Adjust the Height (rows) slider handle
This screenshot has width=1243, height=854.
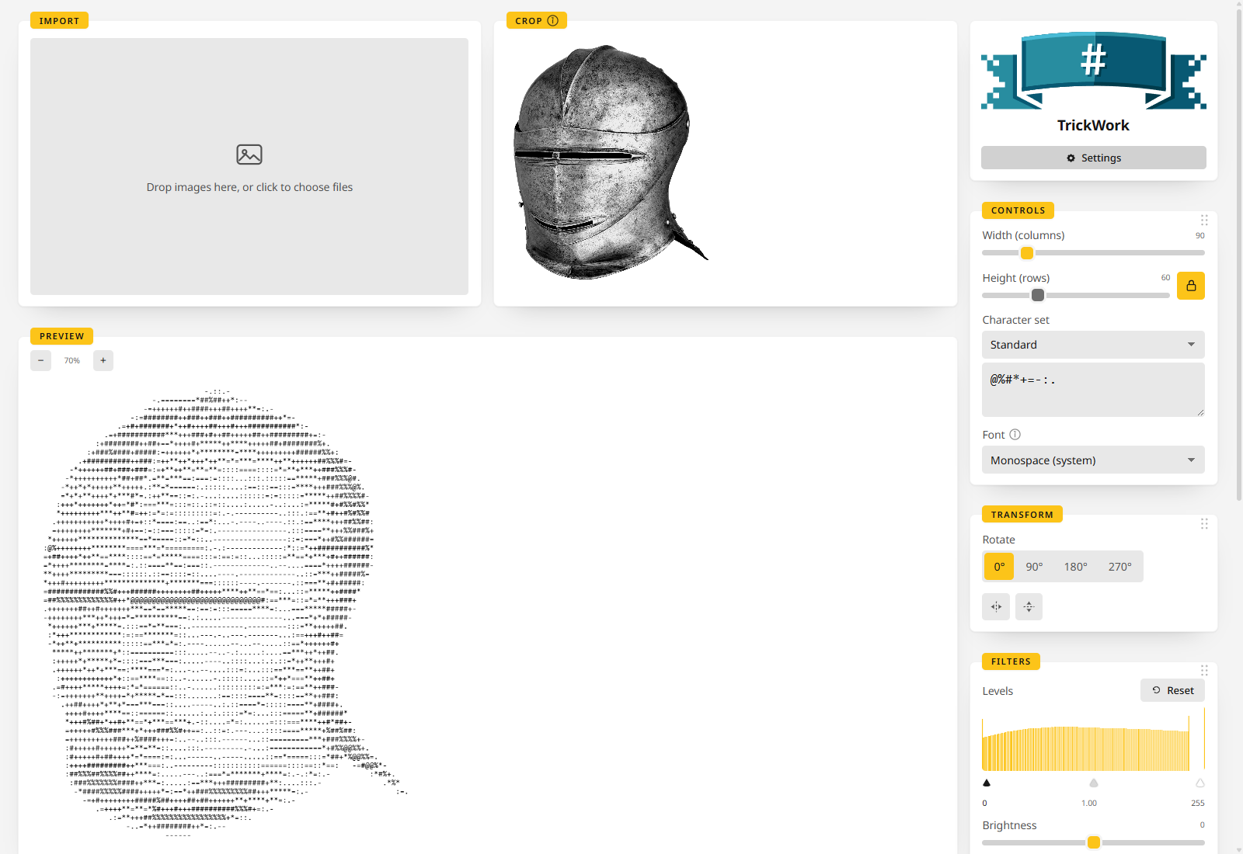tap(1038, 295)
